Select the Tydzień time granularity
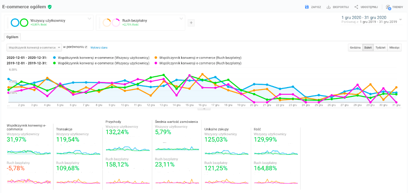Screen dimensions: 408x193 pos(380,48)
